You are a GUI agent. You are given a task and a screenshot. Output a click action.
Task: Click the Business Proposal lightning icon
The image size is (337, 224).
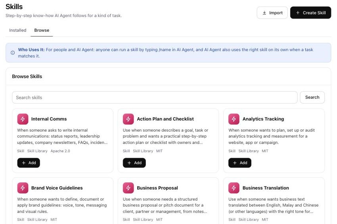pos(128,188)
